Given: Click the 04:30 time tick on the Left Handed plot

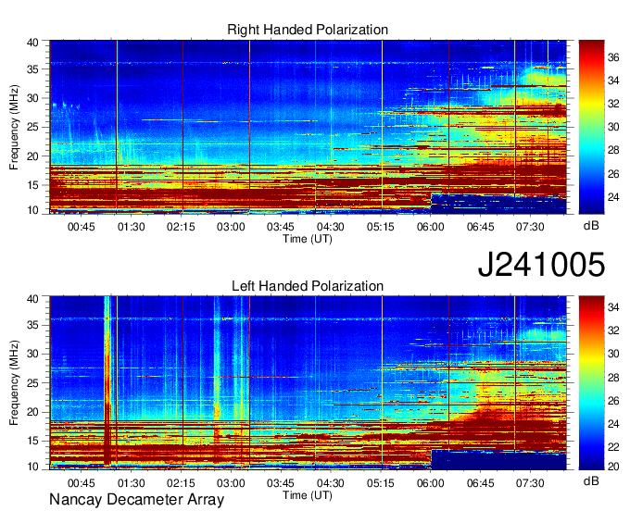Looking at the screenshot, I should click(331, 482).
